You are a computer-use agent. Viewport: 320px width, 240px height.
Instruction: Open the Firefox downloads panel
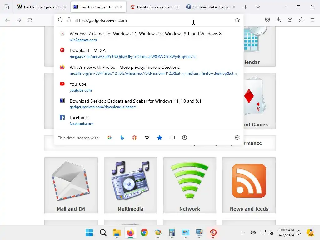[278, 20]
